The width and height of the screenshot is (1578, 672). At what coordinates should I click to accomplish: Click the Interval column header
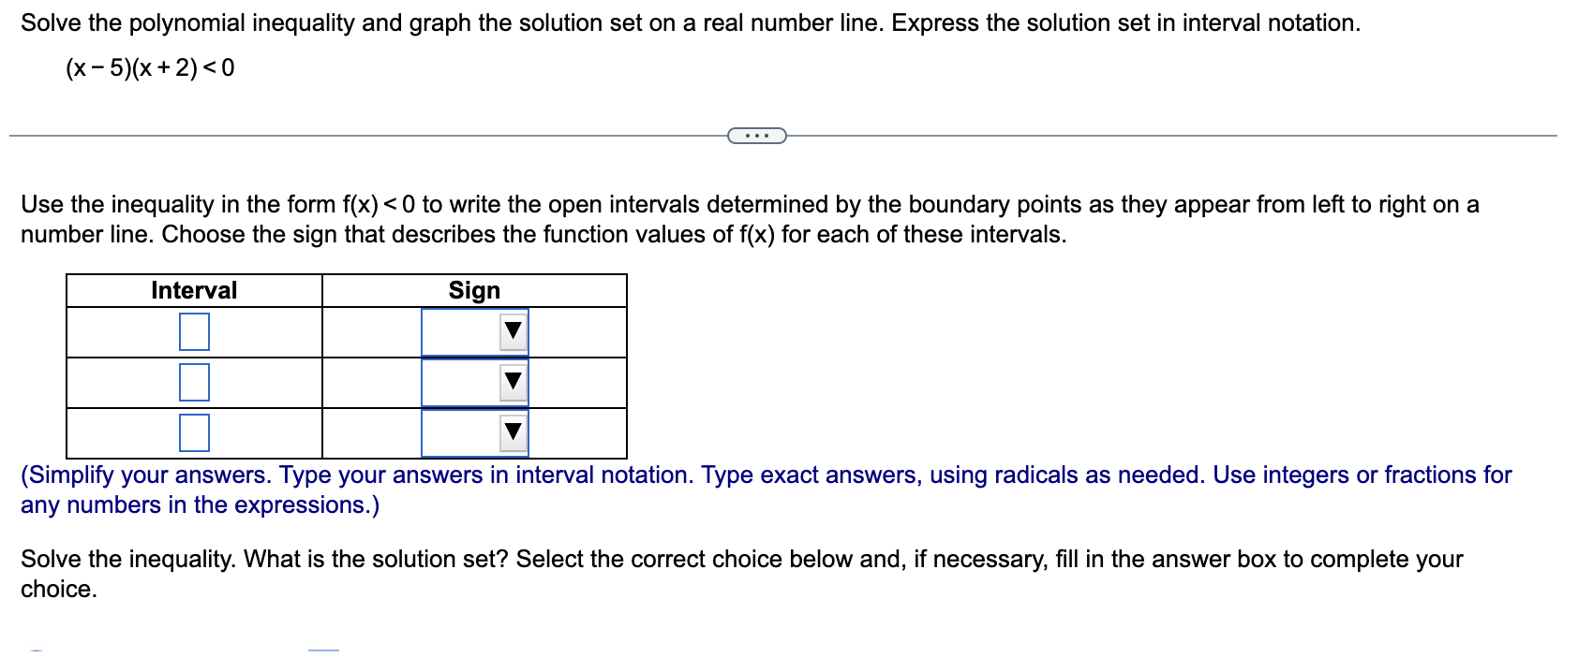192,290
